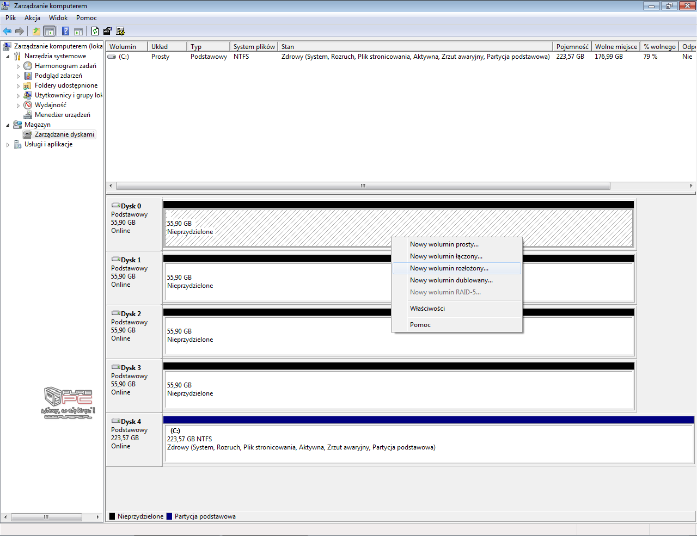Expand the Usługi i aplikacje node
The height and width of the screenshot is (536, 697).
click(x=8, y=145)
